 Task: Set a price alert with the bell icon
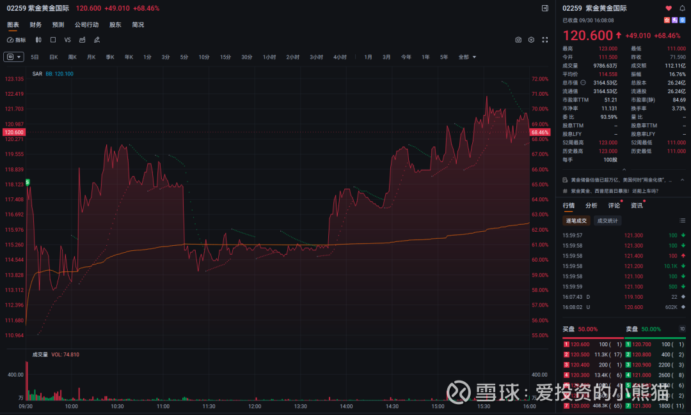pyautogui.click(x=682, y=8)
